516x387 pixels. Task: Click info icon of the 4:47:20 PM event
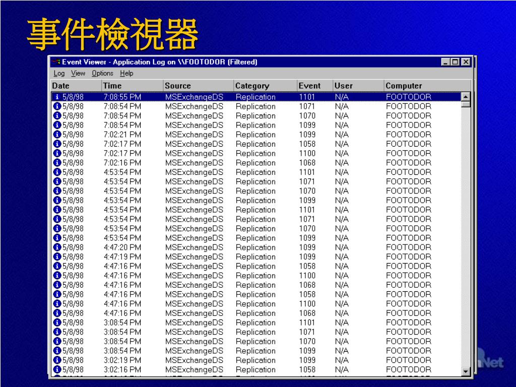click(57, 247)
